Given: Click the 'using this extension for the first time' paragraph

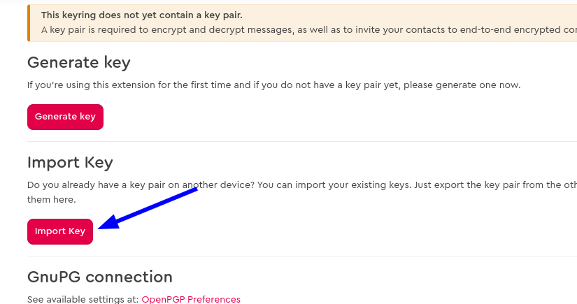Looking at the screenshot, I should click(x=273, y=85).
